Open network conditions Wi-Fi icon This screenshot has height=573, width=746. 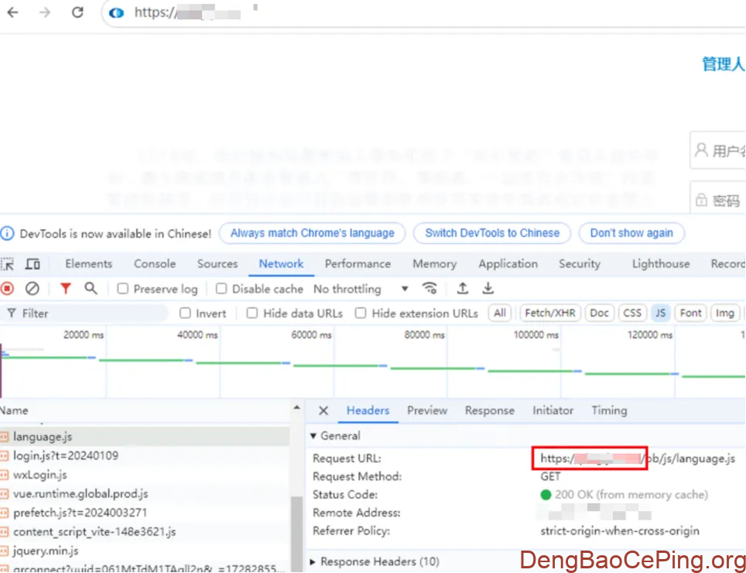point(429,289)
